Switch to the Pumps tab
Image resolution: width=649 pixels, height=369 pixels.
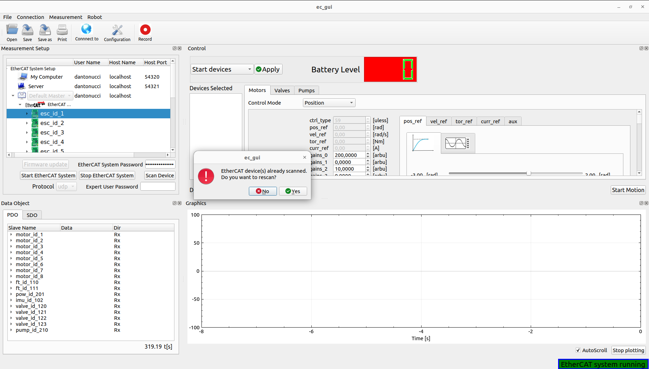coord(306,91)
